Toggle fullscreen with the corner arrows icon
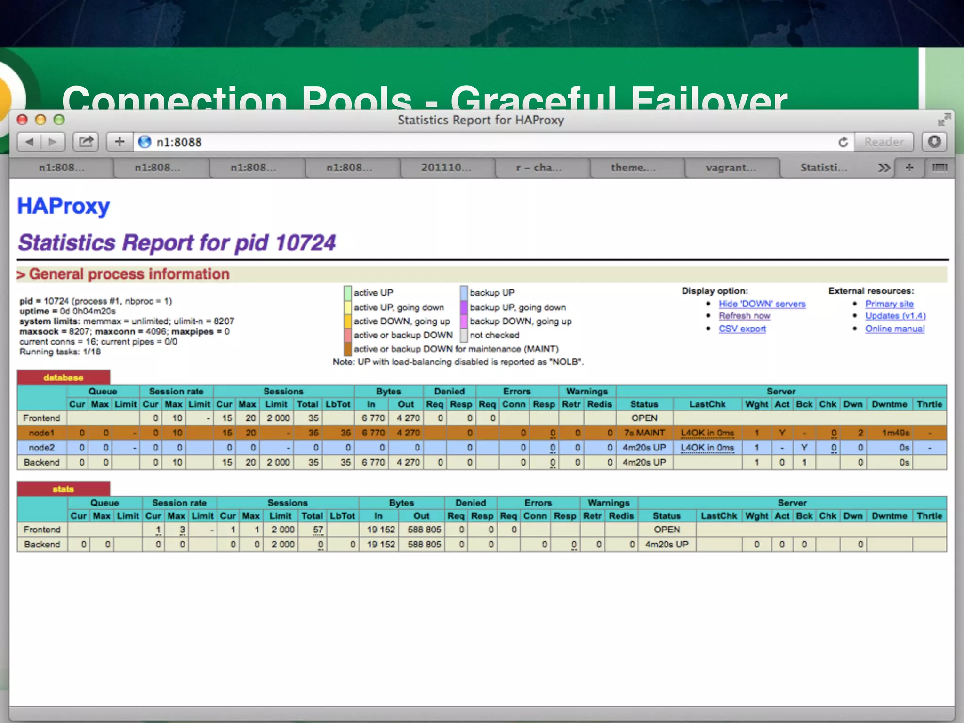Screen dimensions: 964x723 [x=943, y=120]
